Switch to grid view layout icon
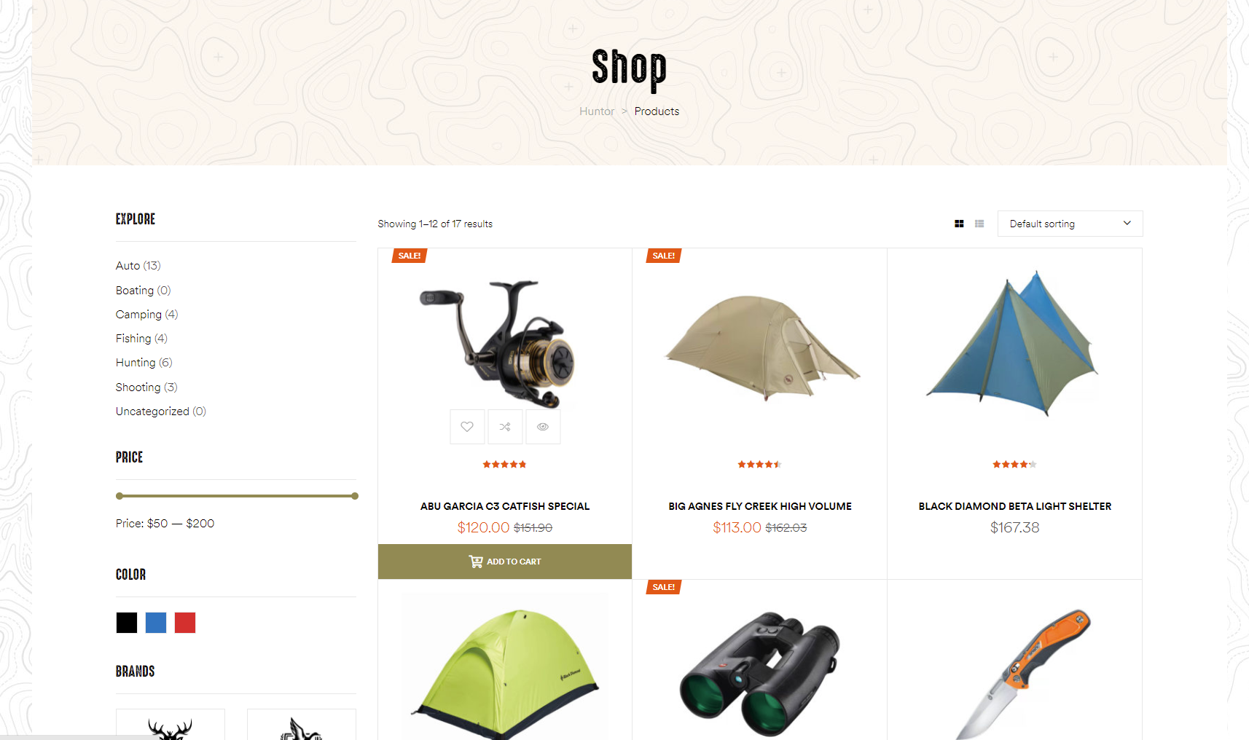The image size is (1249, 740). pos(959,224)
